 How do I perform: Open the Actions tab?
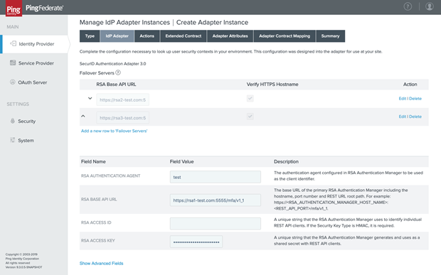147,36
